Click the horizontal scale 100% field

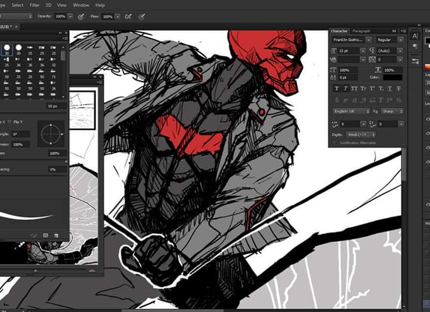393,70
